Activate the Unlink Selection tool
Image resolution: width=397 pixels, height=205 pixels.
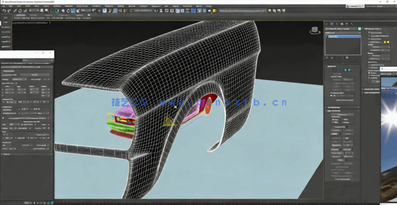point(20,11)
